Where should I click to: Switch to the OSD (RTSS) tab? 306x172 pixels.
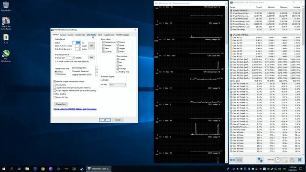(91, 35)
